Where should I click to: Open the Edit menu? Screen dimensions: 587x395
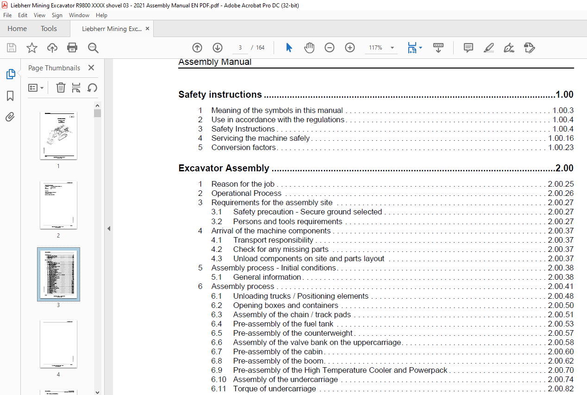pos(23,15)
